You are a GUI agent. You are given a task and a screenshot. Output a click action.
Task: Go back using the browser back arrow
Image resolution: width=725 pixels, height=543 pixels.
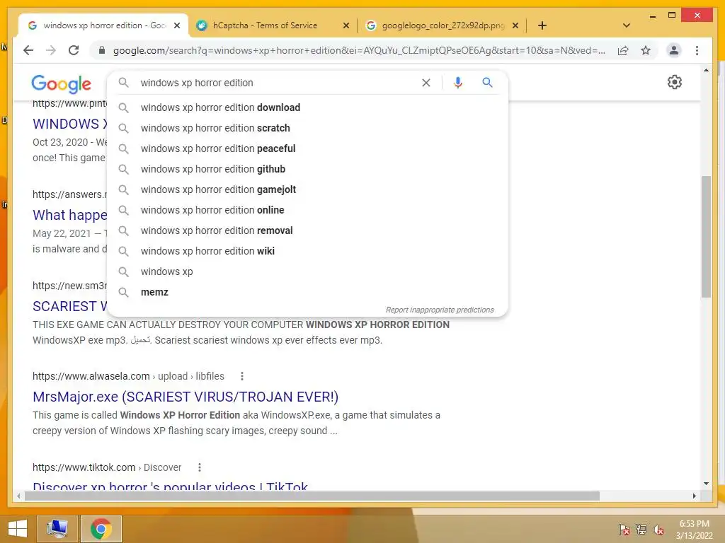tap(28, 50)
